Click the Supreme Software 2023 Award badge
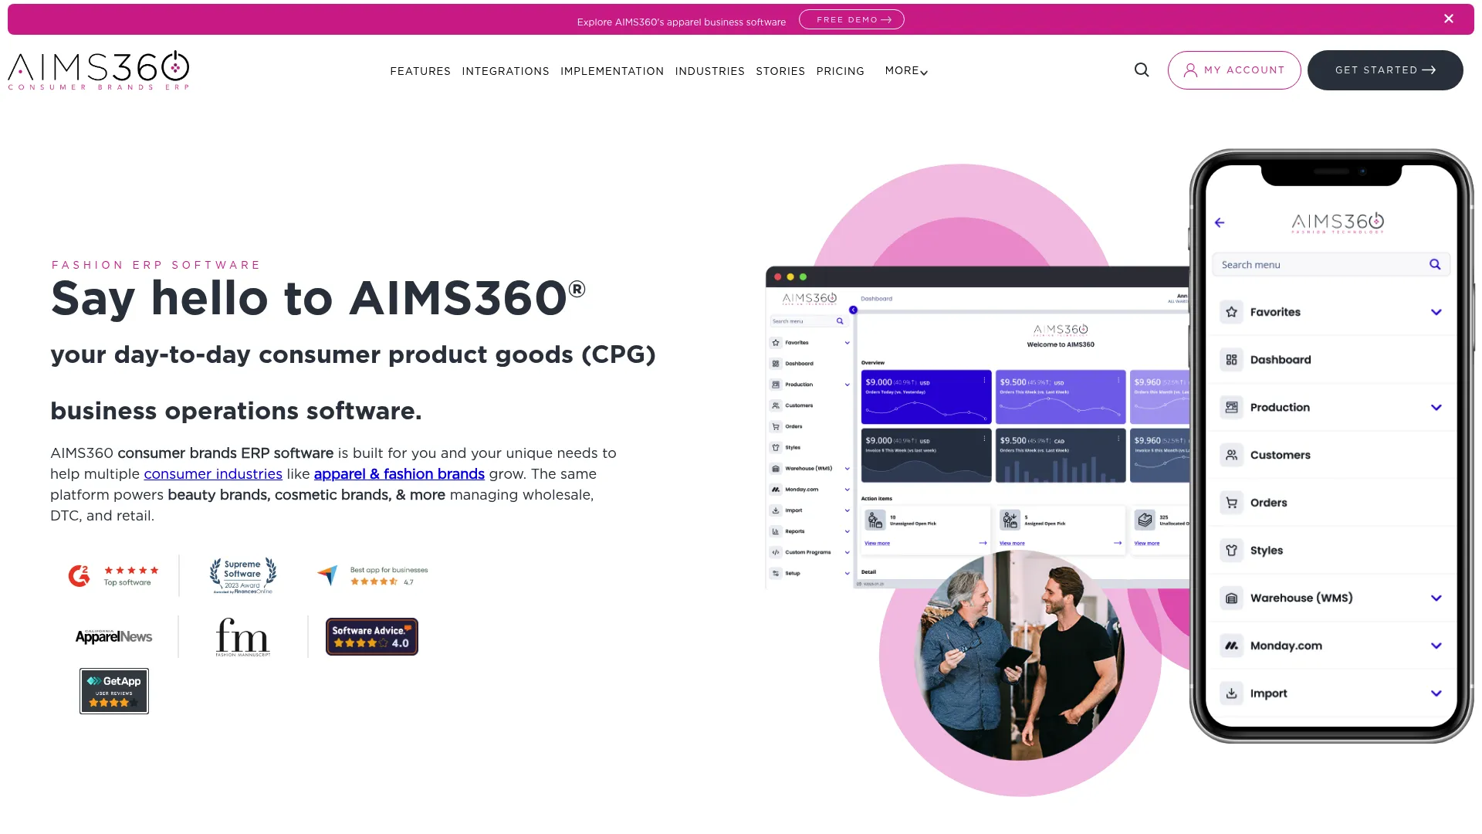The width and height of the screenshot is (1482, 834). pos(243,575)
